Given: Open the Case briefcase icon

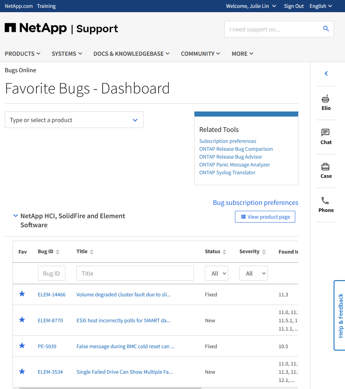Looking at the screenshot, I should [x=326, y=170].
